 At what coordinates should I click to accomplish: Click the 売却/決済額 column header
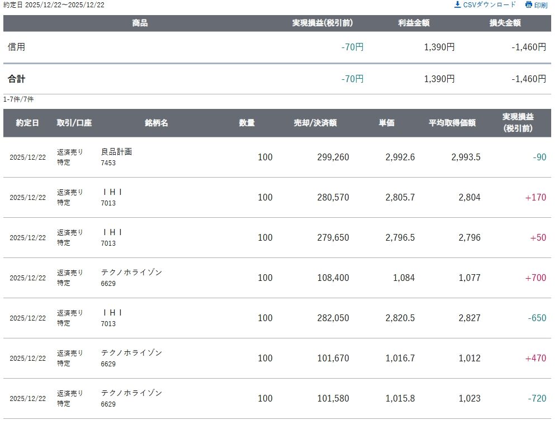tap(315, 123)
